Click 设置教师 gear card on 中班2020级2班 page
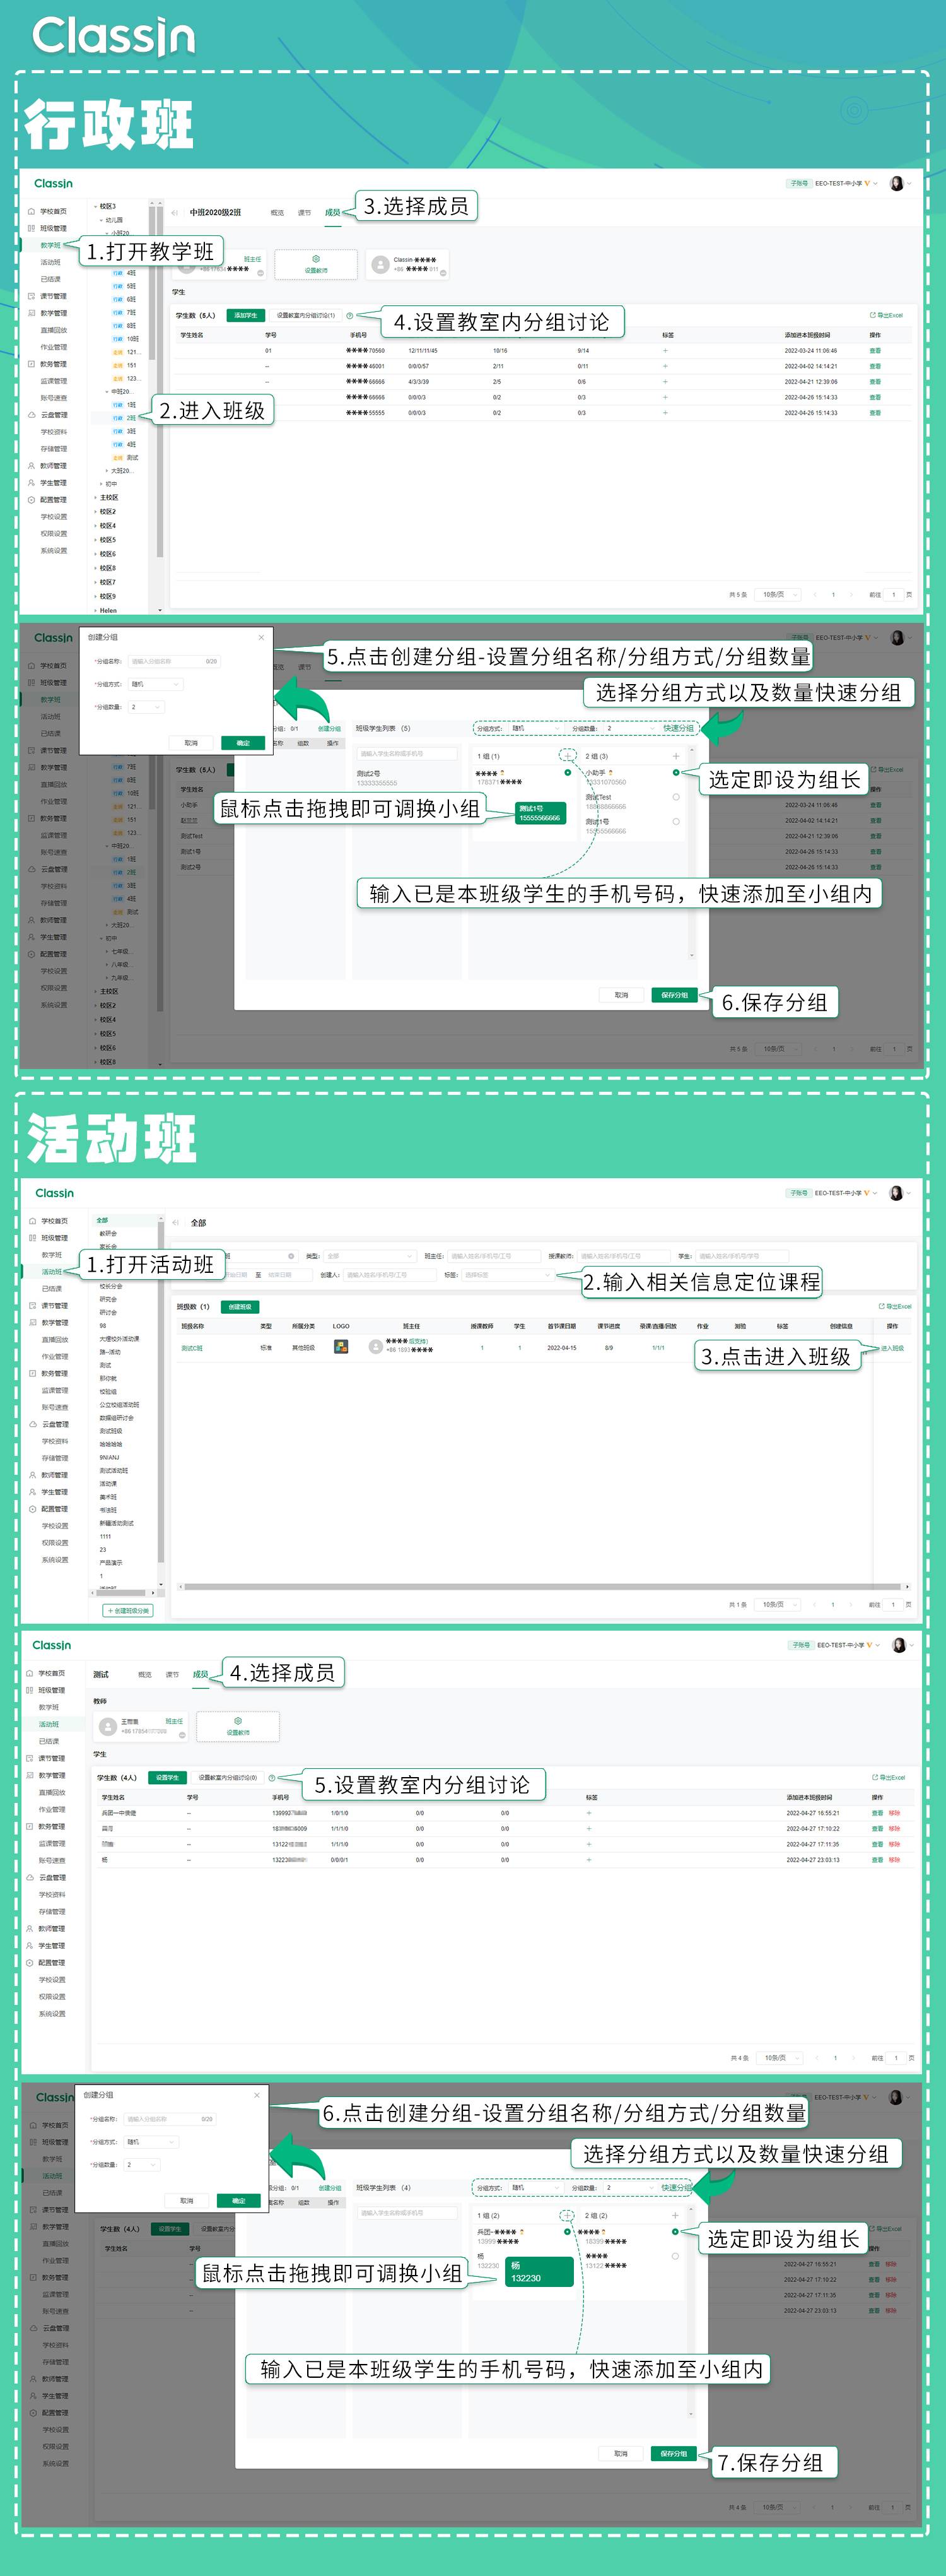The height and width of the screenshot is (2576, 946). point(316,264)
